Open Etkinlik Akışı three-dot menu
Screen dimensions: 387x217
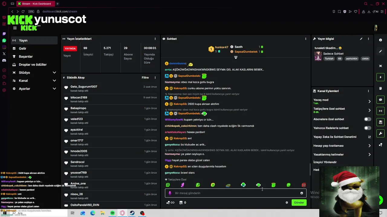pyautogui.click(x=155, y=77)
